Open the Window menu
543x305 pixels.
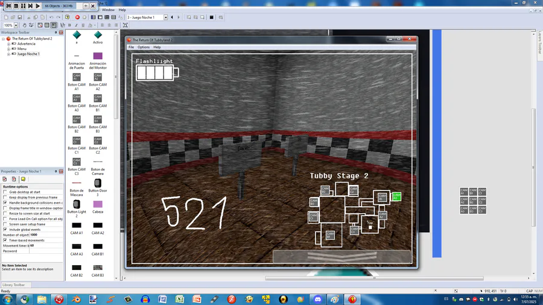pos(108,10)
